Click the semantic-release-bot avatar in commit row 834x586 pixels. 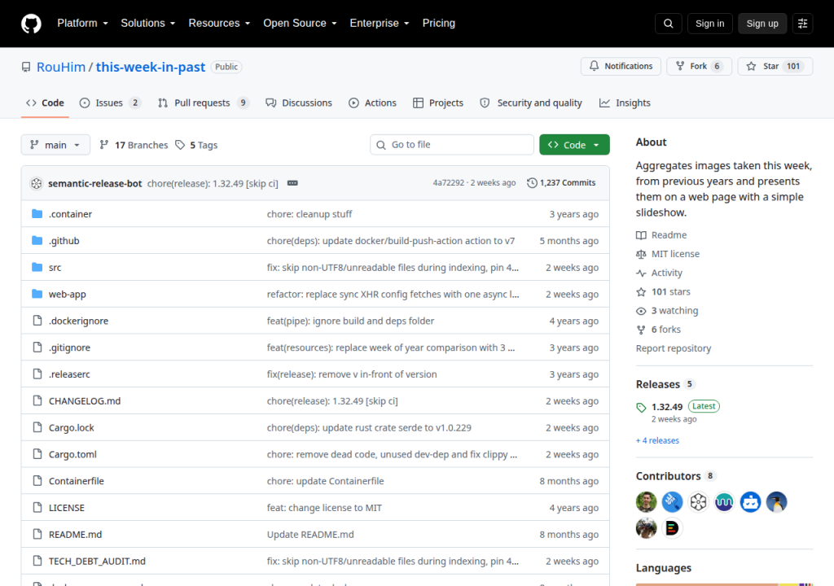click(x=36, y=183)
